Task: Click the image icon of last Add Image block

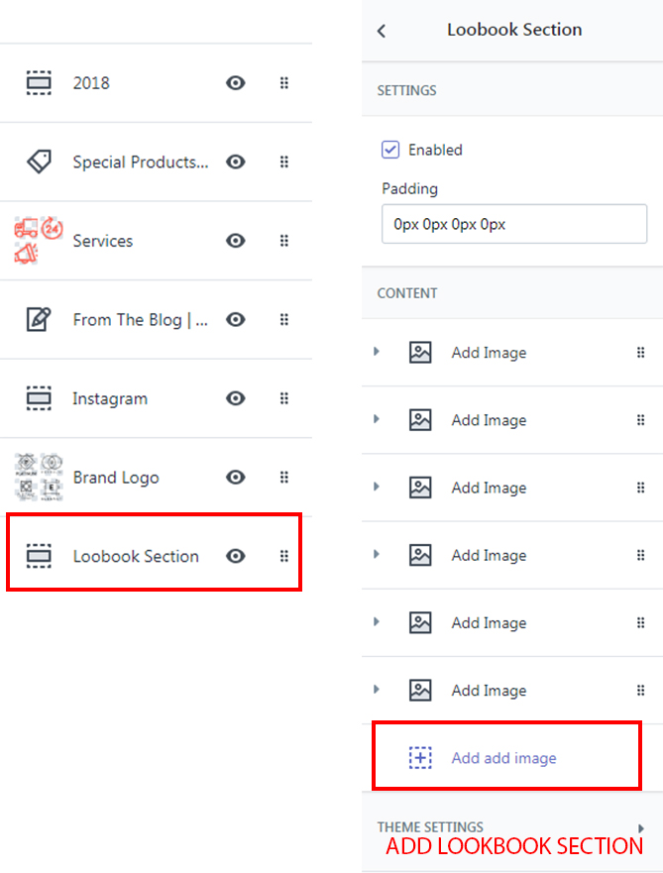Action: [420, 691]
